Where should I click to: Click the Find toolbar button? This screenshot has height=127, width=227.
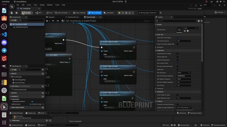pyautogui.click(x=49, y=13)
